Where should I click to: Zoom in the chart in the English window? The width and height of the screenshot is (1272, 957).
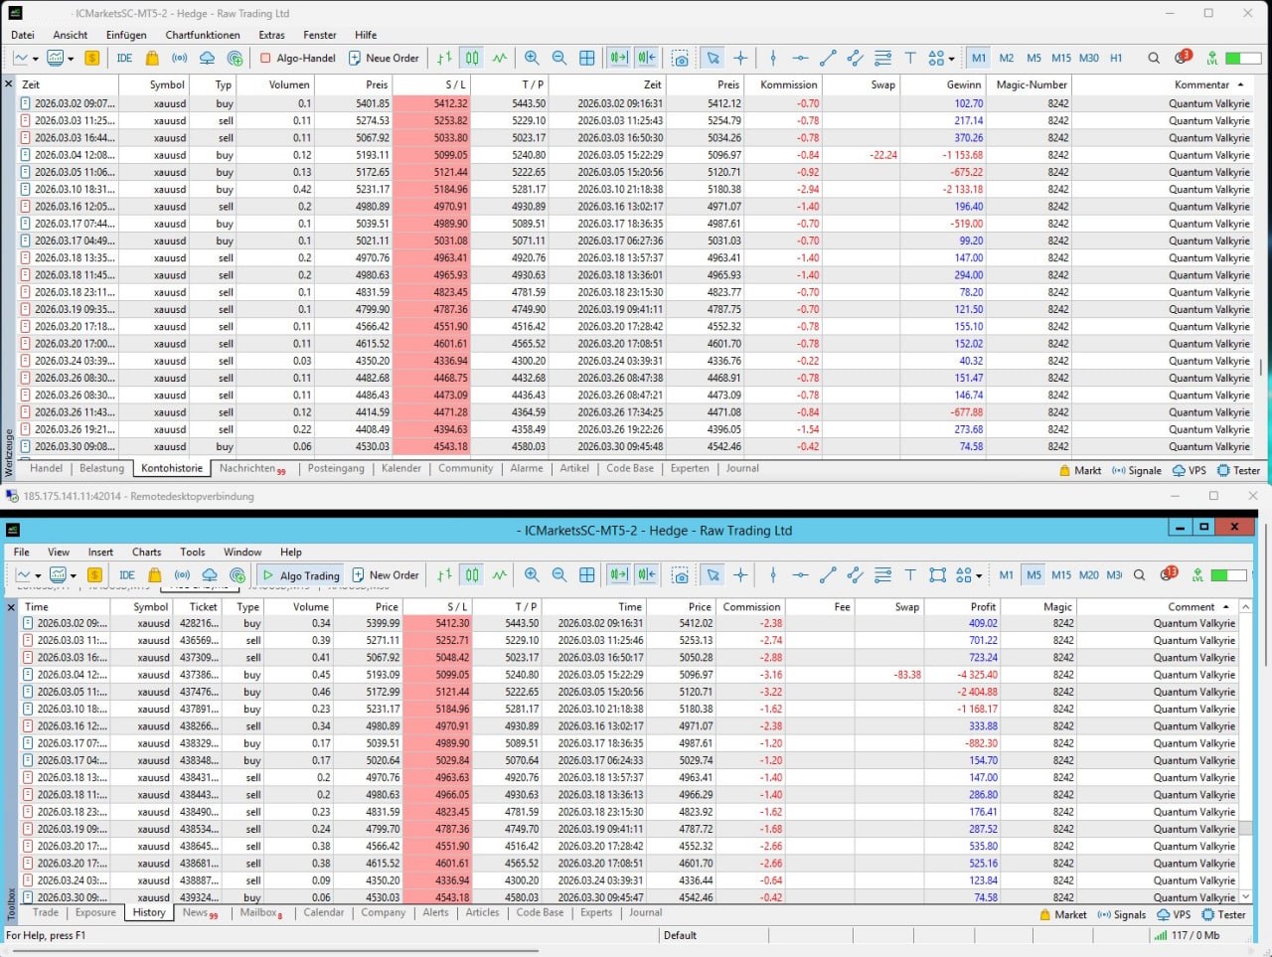(x=532, y=574)
